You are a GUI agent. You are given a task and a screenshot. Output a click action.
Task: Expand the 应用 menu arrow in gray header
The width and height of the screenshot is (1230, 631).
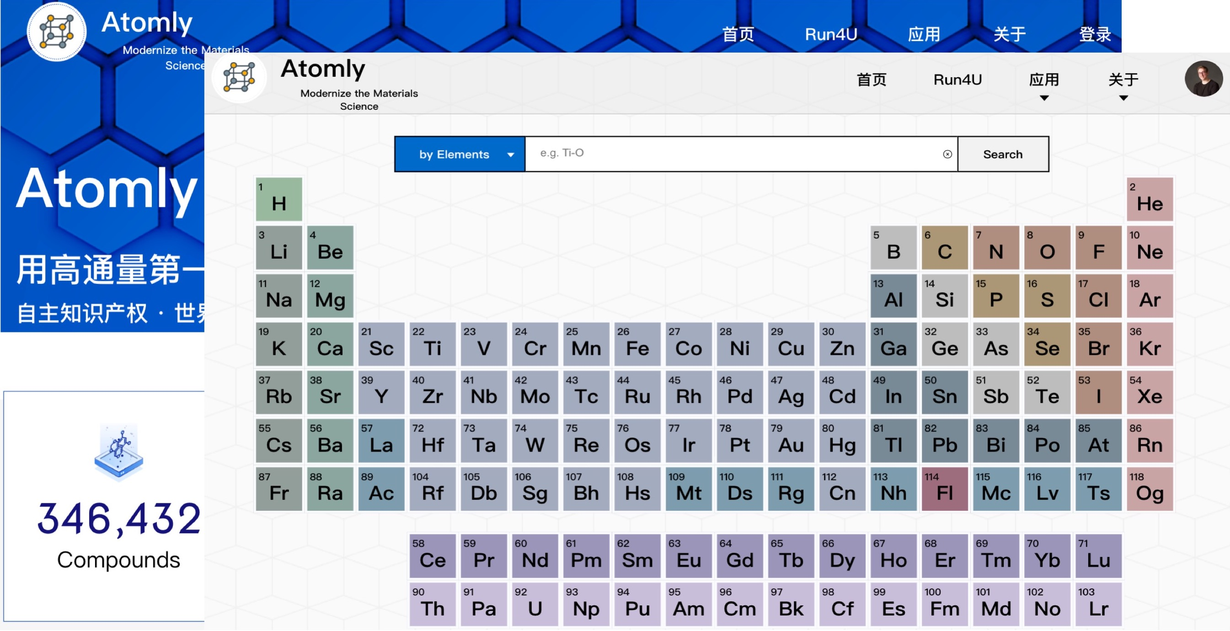[x=1044, y=98]
